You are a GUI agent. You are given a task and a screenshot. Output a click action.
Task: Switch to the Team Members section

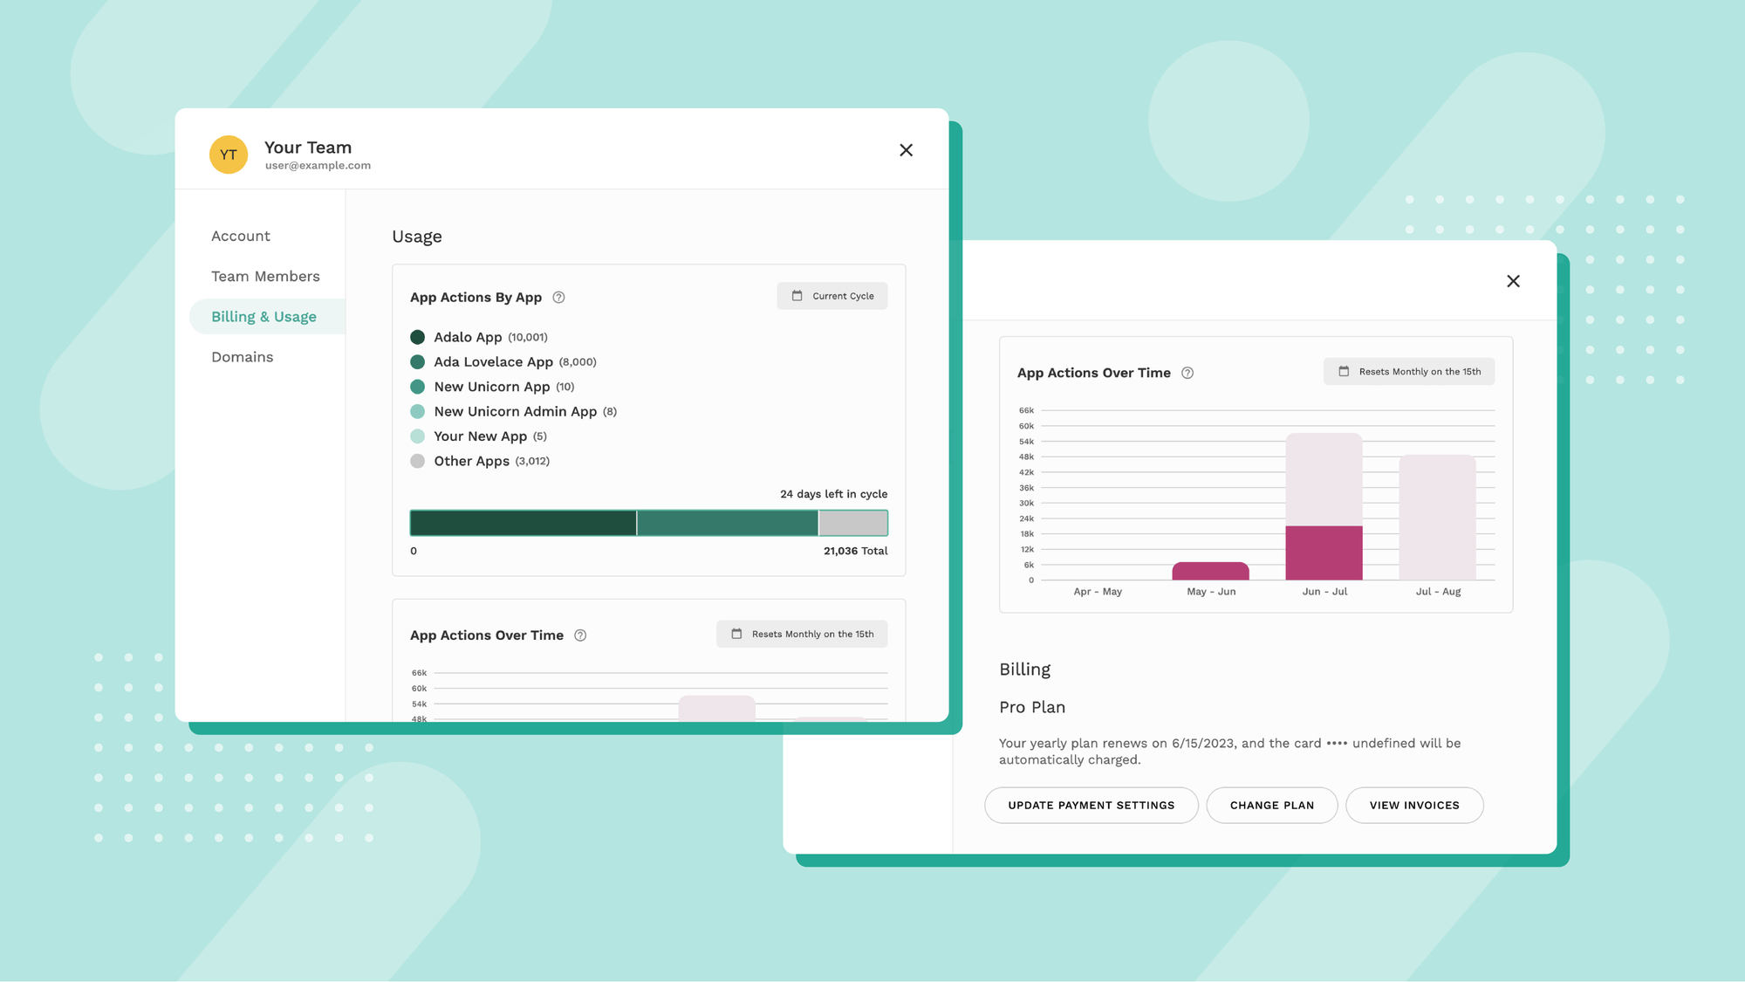click(x=265, y=276)
